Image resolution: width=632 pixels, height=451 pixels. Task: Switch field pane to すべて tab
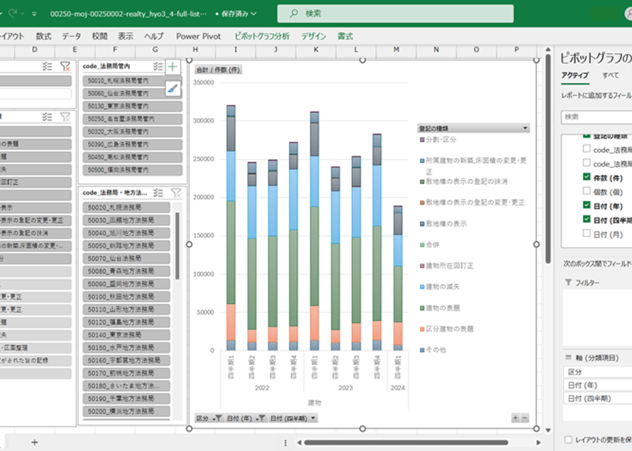610,75
